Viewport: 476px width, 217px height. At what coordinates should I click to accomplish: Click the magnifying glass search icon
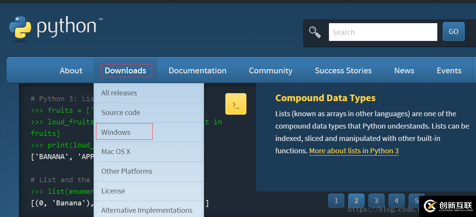[x=315, y=32]
